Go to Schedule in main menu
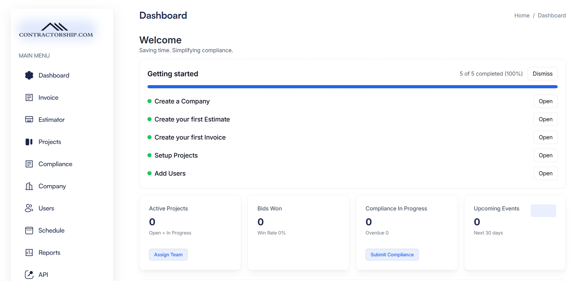 point(51,230)
